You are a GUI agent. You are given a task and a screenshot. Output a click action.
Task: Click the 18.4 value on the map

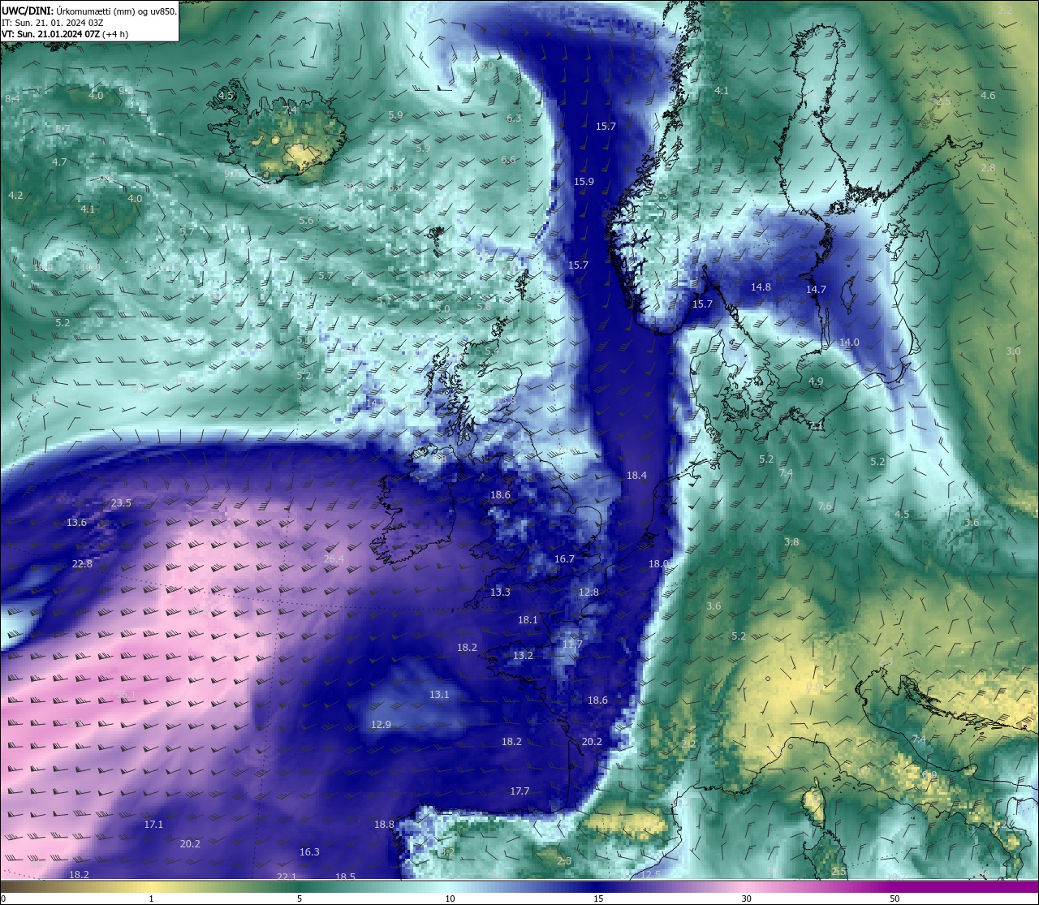[x=636, y=476]
